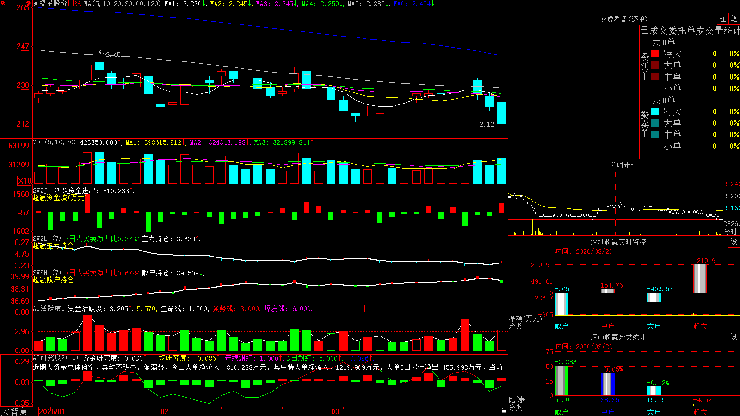Switch to 柱 bar view
Viewport: 740px width, 416px height.
coord(722,18)
